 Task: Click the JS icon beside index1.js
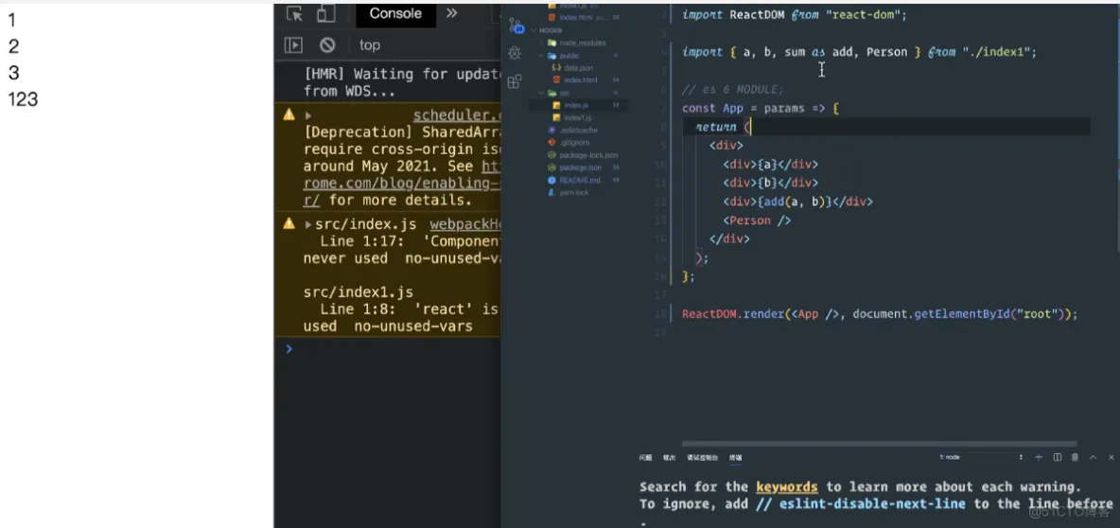(556, 117)
